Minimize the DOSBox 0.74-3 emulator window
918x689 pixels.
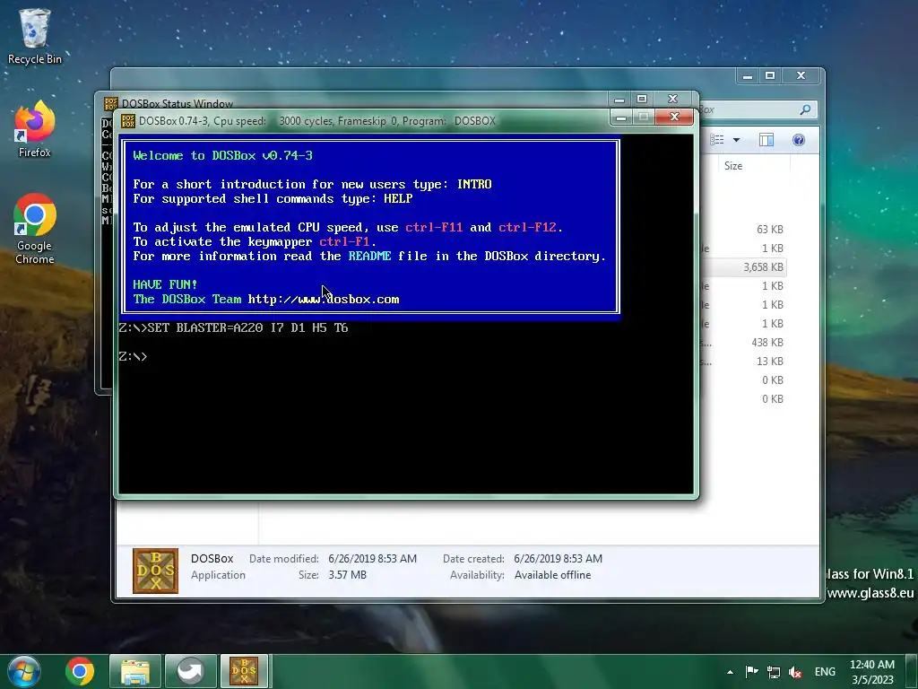tap(621, 118)
